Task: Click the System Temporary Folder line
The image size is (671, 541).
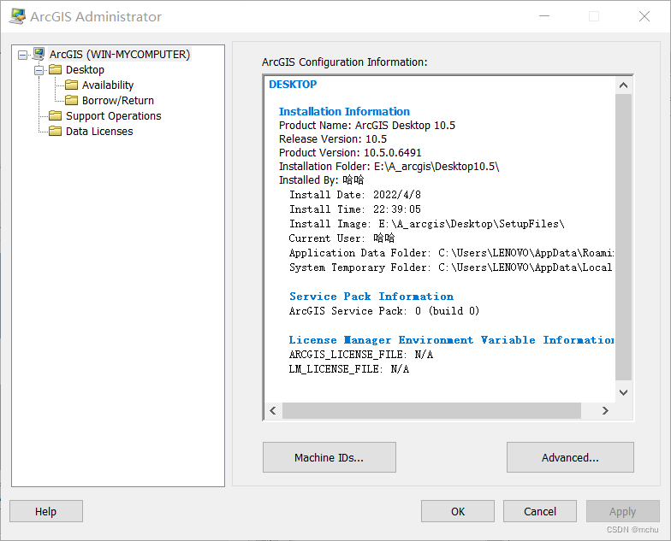Action: [x=450, y=268]
